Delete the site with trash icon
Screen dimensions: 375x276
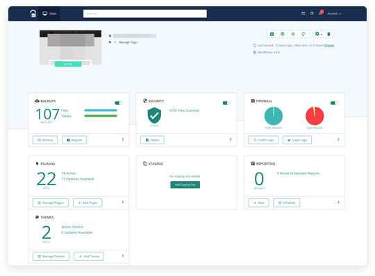[x=328, y=34]
